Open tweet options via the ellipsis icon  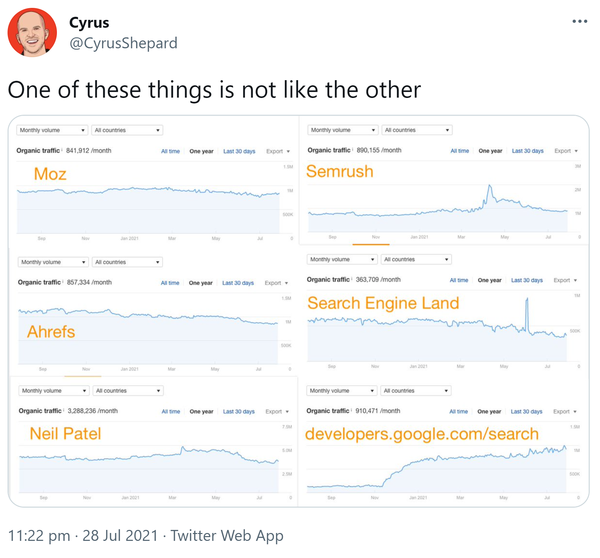pos(580,21)
